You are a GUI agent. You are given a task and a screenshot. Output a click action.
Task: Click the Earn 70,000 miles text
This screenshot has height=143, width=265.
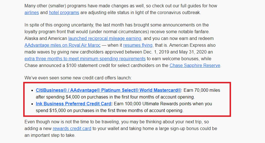tap(202, 90)
